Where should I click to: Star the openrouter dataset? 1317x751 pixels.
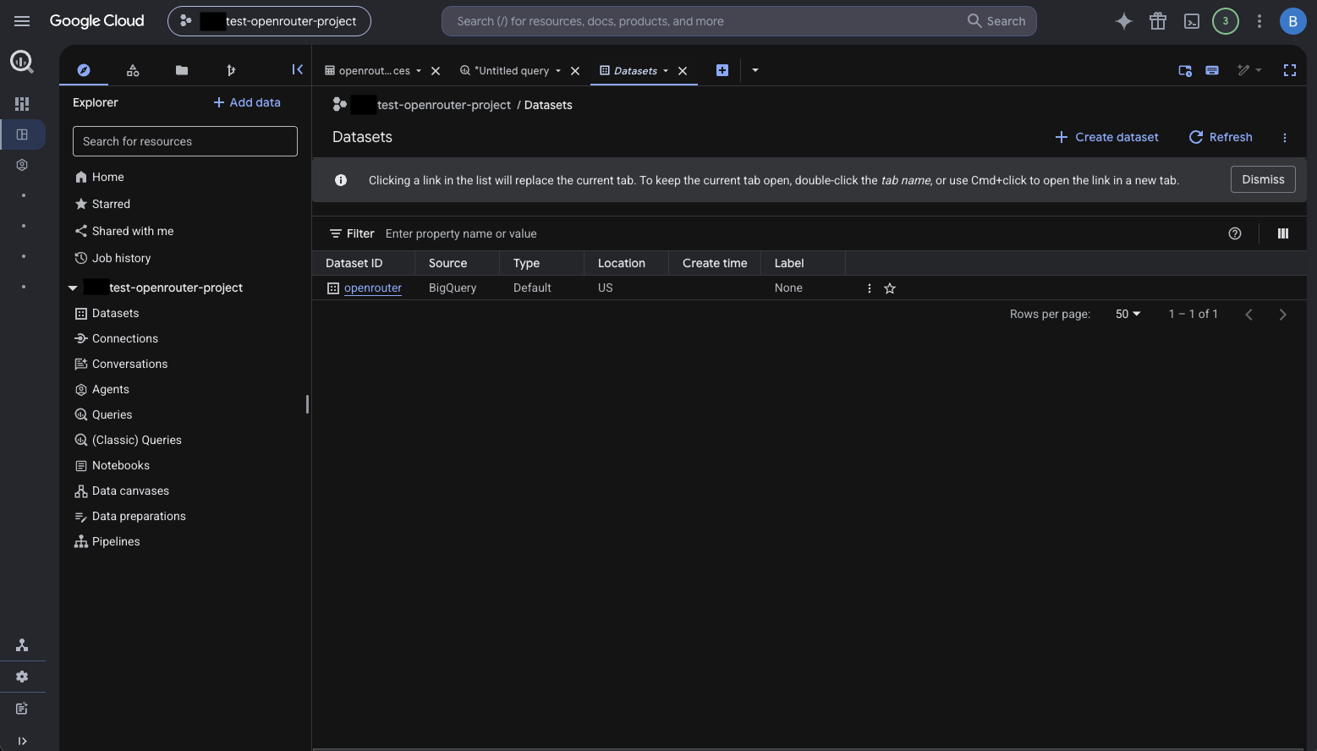pos(890,288)
